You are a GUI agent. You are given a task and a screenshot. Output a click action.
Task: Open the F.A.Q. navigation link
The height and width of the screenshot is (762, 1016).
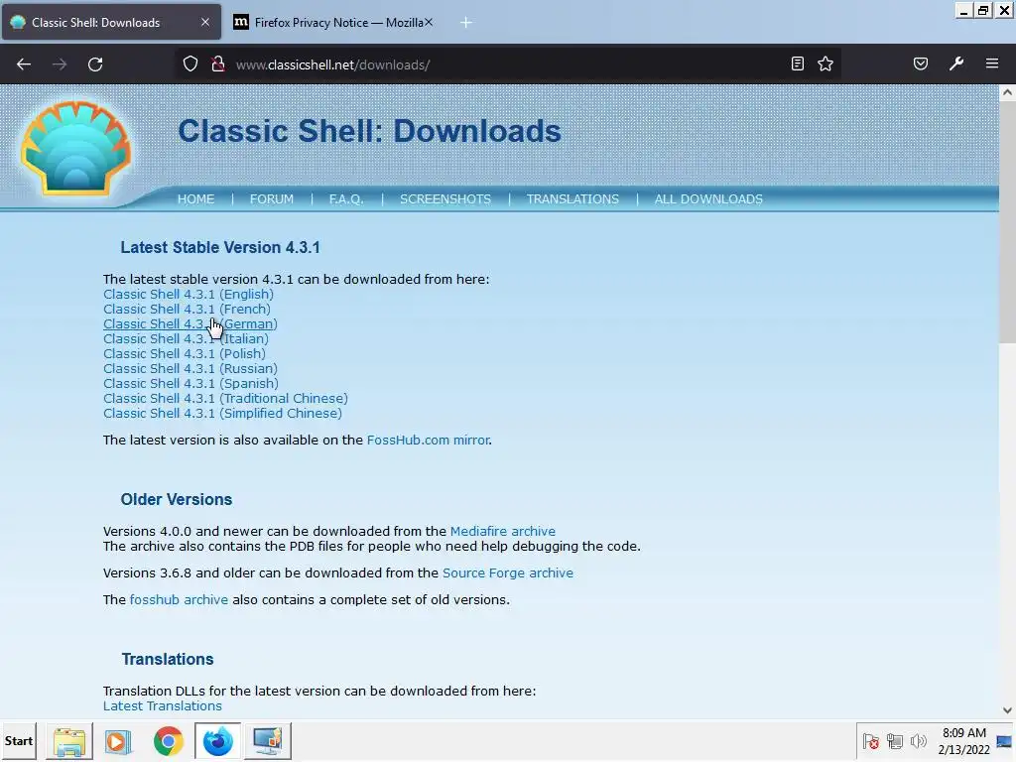click(346, 198)
